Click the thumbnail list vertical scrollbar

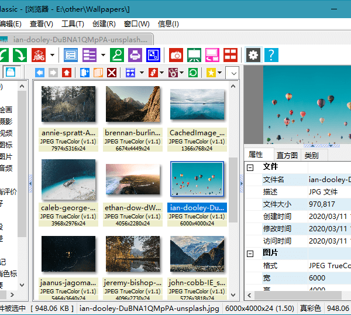click(233, 187)
